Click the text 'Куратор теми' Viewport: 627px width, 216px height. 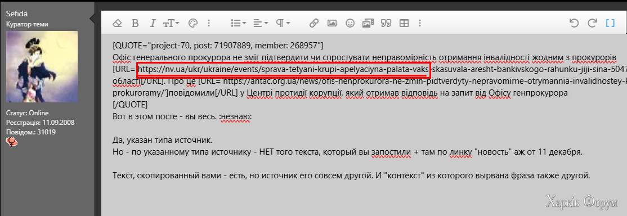pyautogui.click(x=27, y=24)
